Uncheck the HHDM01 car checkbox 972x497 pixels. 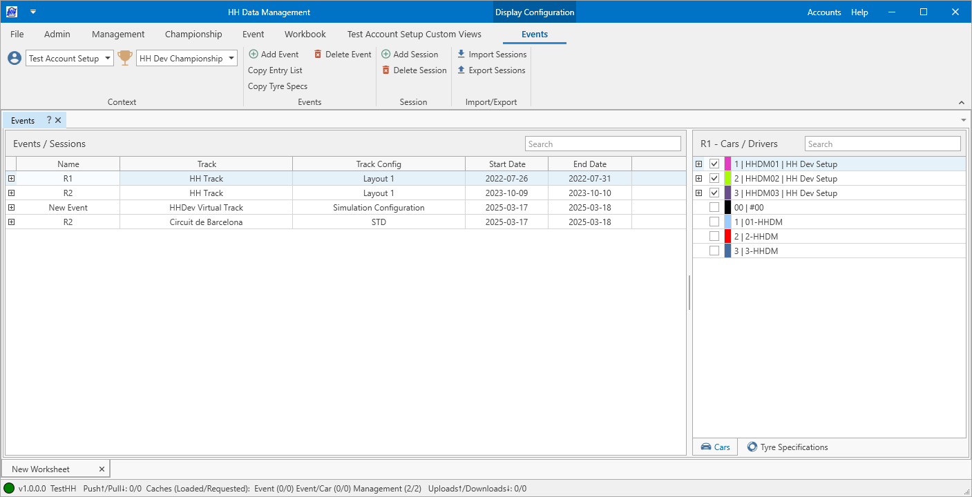[x=714, y=164]
